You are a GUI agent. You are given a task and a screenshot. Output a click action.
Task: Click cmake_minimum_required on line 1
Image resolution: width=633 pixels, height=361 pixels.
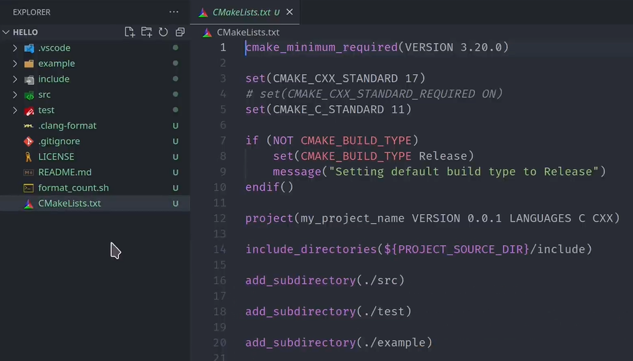coord(322,47)
